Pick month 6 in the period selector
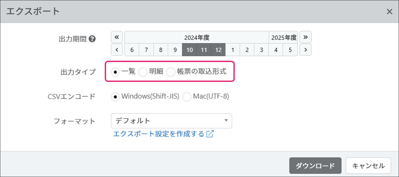The width and height of the screenshot is (399, 177). point(132,50)
